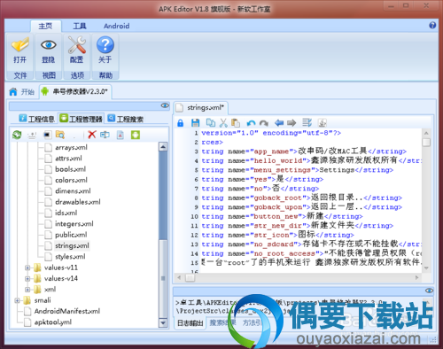This screenshot has width=443, height=349.
Task: Switch to the 主页 ribbon tab
Action: pos(45,26)
